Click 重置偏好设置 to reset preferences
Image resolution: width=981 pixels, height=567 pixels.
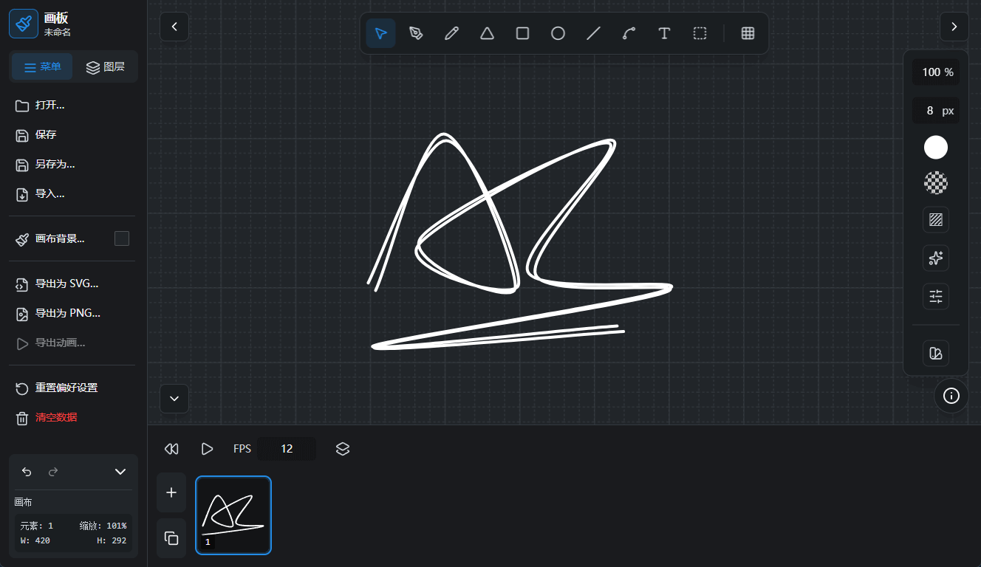point(66,388)
